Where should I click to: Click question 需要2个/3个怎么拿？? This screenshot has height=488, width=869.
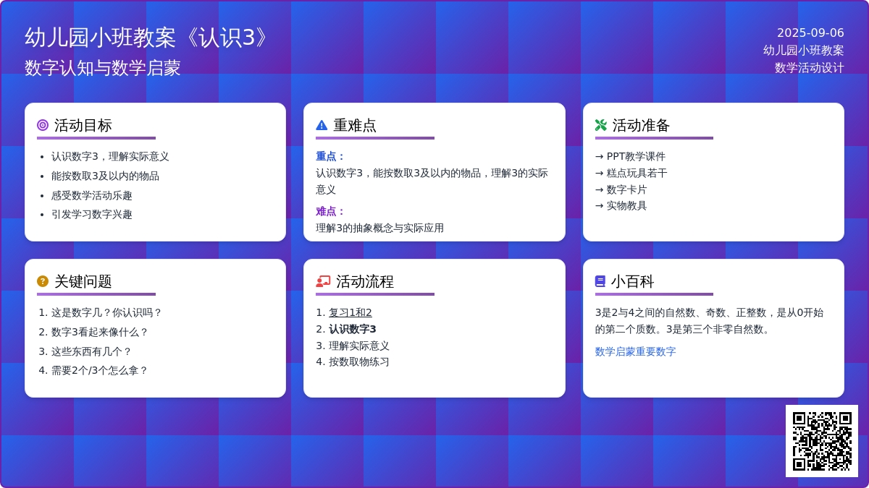pyautogui.click(x=100, y=370)
